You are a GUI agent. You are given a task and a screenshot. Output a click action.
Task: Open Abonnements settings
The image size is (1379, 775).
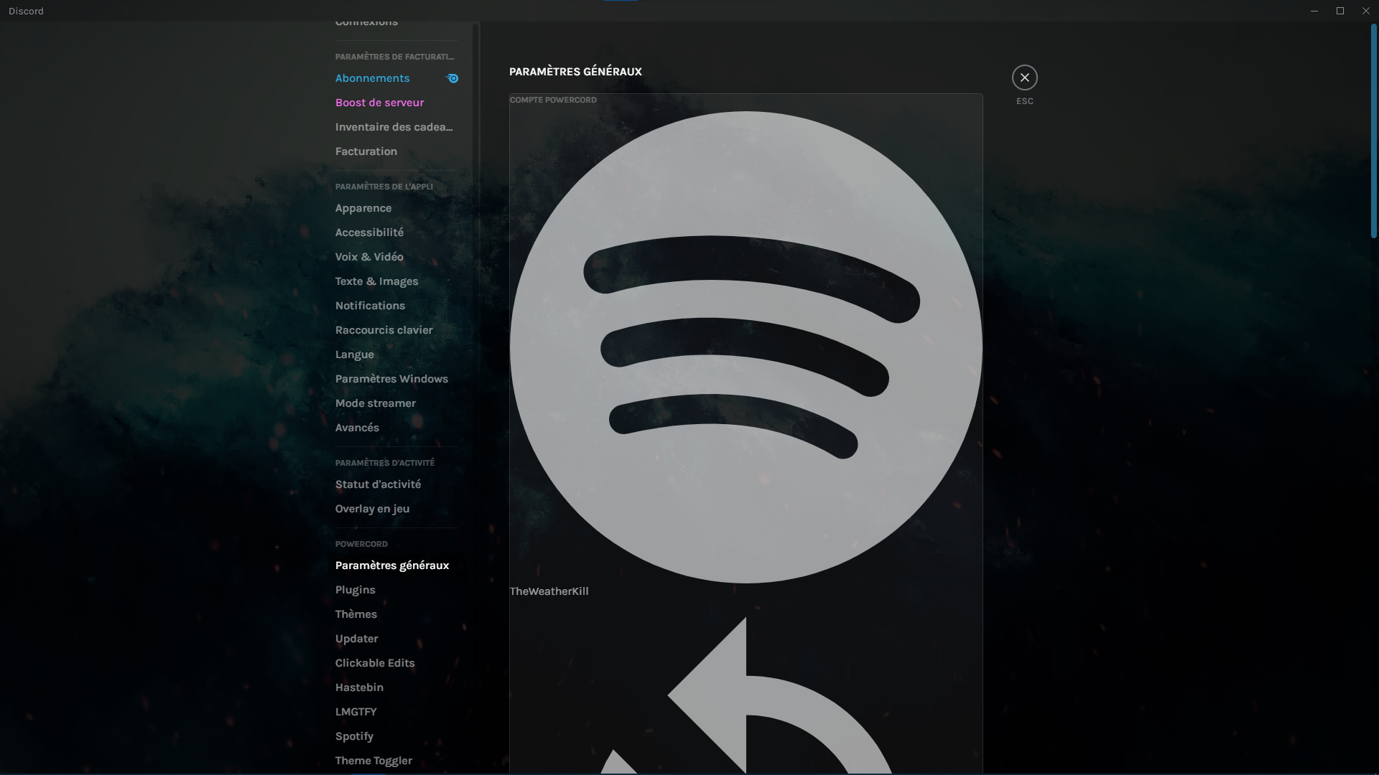(396, 78)
